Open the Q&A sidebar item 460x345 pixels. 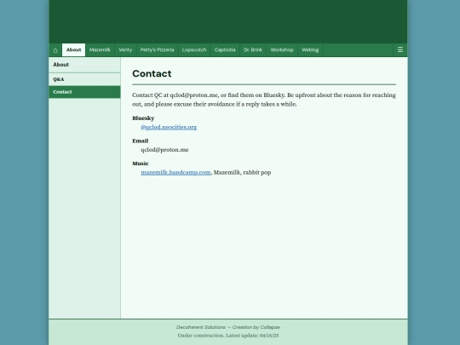click(84, 79)
